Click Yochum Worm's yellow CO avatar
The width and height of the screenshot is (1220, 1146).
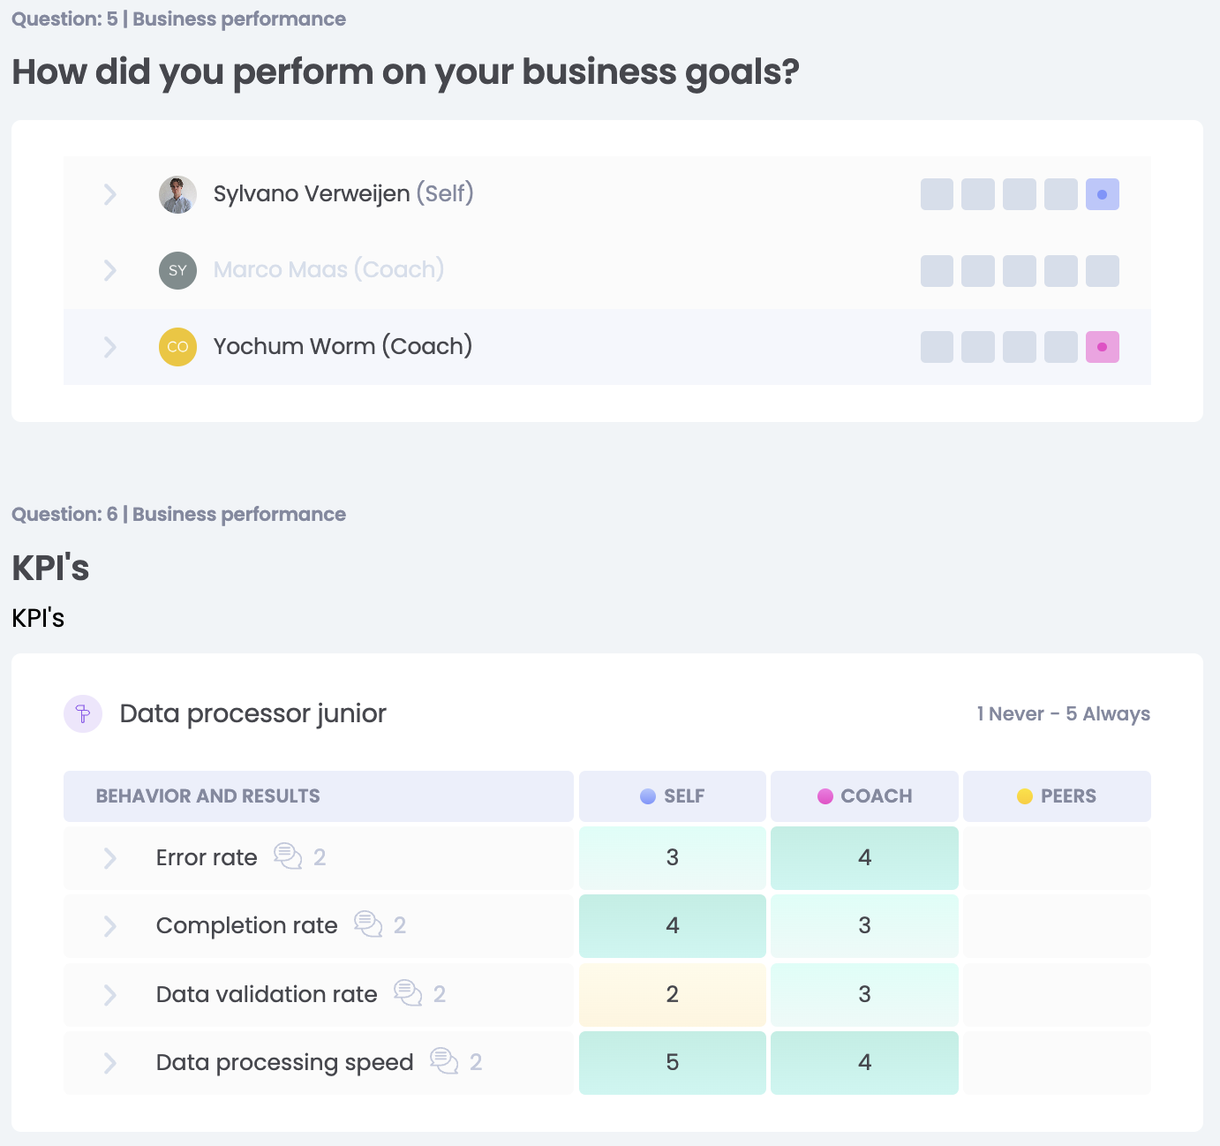point(177,347)
